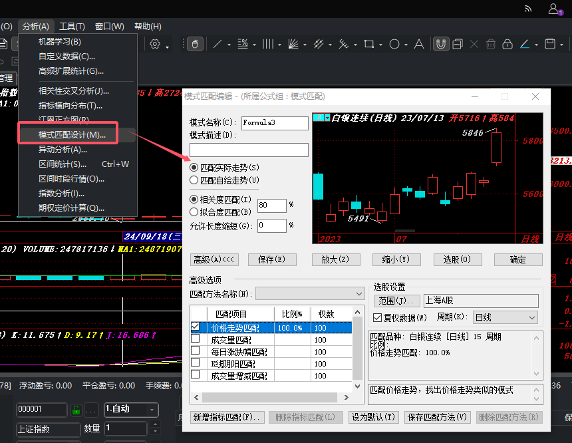Open the 1.自动 dropdown at bottom
The height and width of the screenshot is (443, 572).
tap(131, 410)
